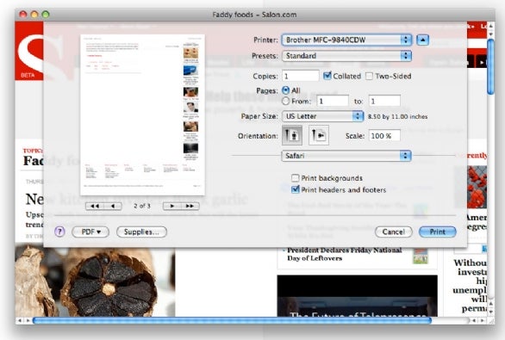This screenshot has width=505, height=340.
Task: Open the Presets dropdown
Action: click(347, 56)
